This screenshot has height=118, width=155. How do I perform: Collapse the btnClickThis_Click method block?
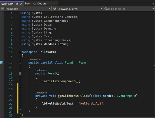click(x=20, y=96)
